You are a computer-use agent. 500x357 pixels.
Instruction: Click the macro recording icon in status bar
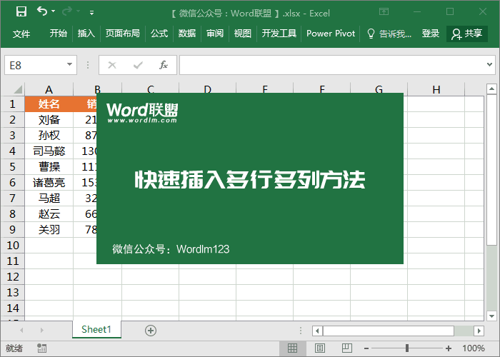click(41, 348)
